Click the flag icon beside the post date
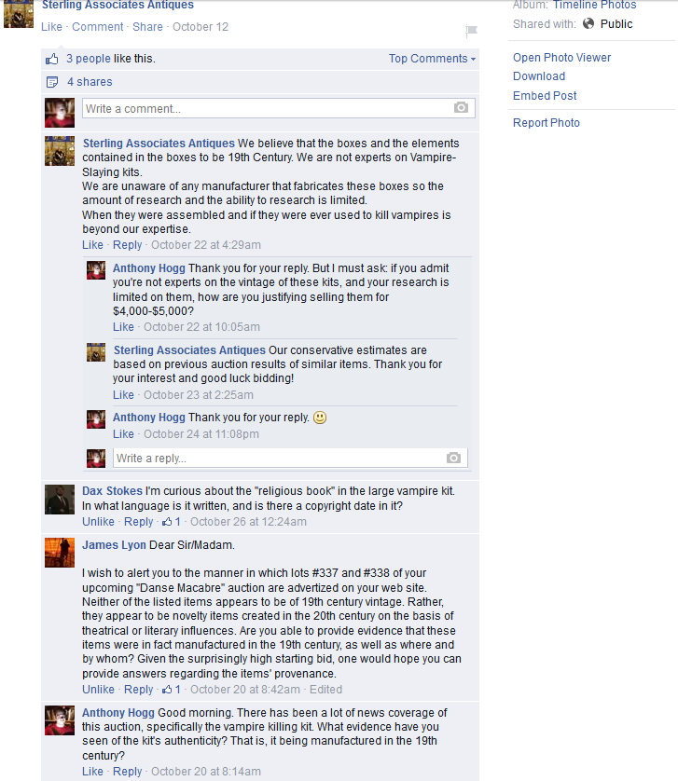This screenshot has height=781, width=678. [471, 31]
